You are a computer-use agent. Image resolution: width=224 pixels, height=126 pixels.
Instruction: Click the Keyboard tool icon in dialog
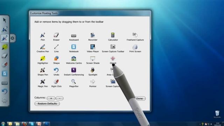tap(74, 36)
